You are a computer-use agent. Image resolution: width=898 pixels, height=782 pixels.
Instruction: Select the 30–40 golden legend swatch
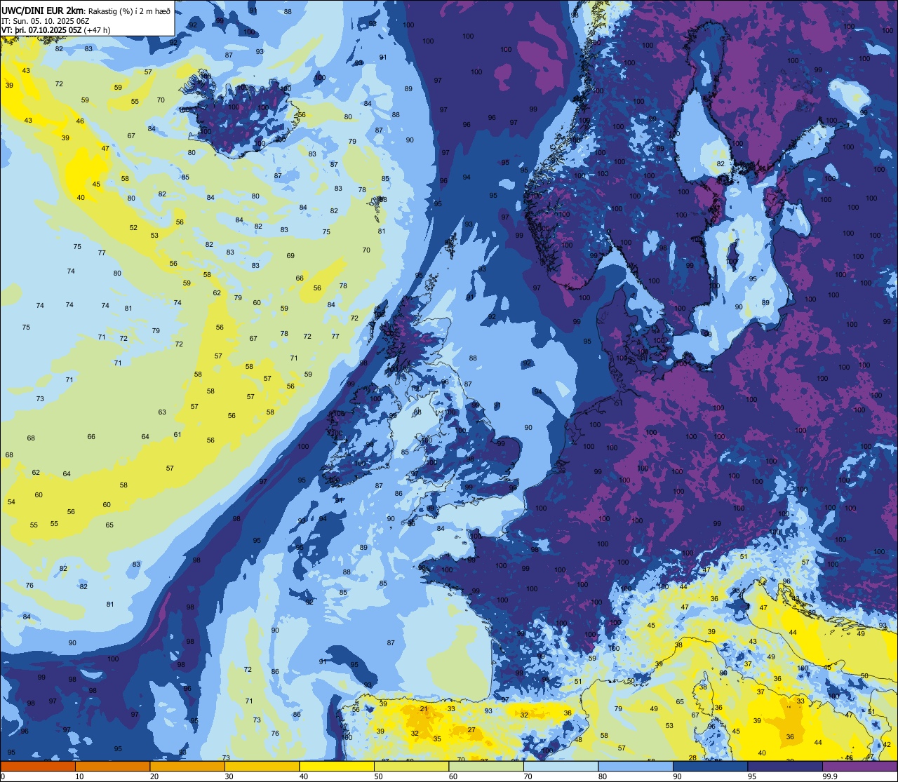(x=262, y=766)
